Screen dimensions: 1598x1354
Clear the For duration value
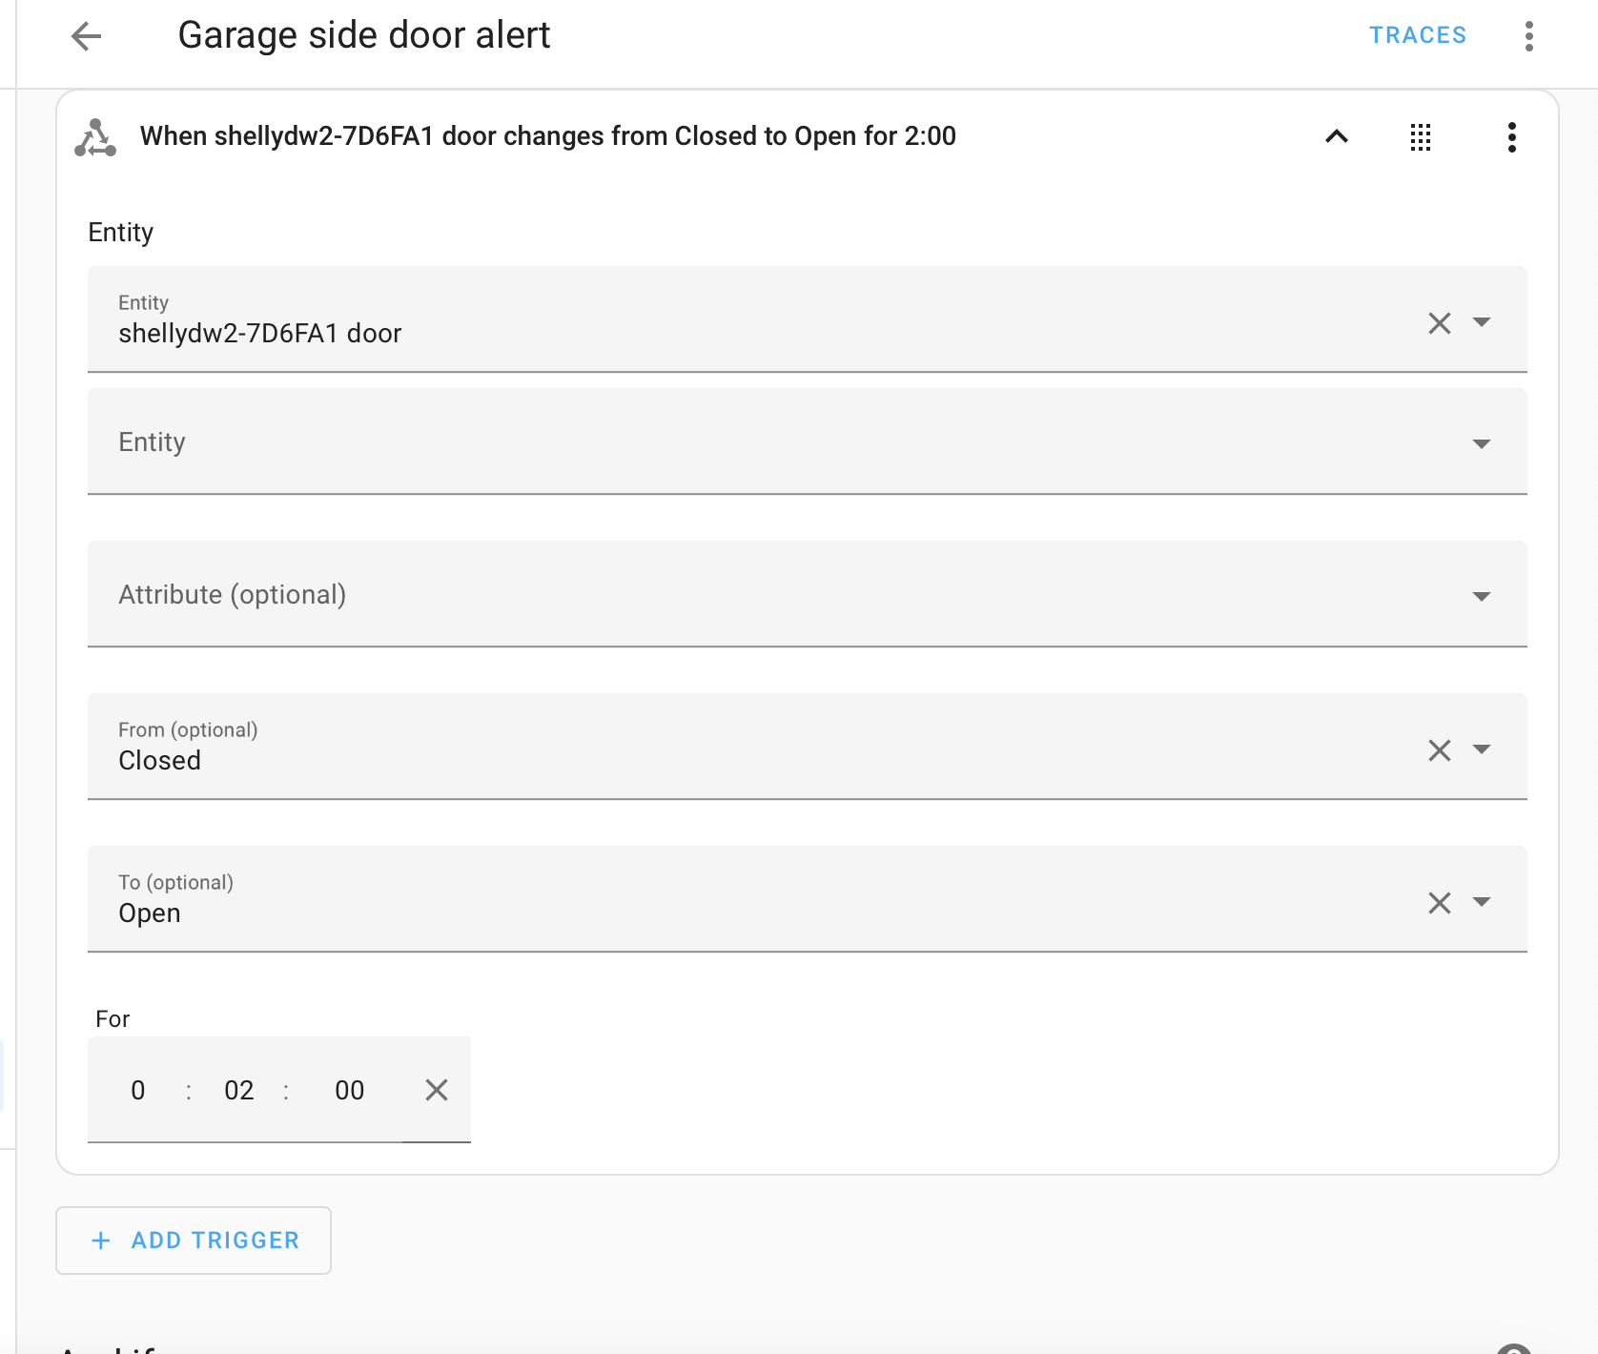tap(437, 1090)
